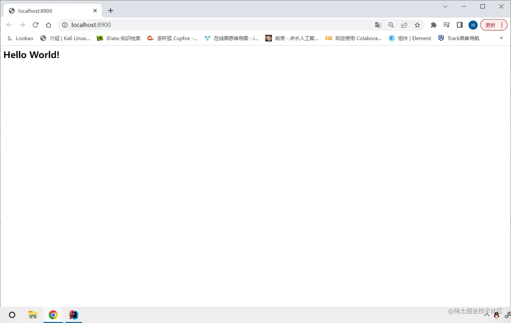Open the iData-知识检索 bookmark
Image resolution: width=511 pixels, height=323 pixels.
pos(119,38)
